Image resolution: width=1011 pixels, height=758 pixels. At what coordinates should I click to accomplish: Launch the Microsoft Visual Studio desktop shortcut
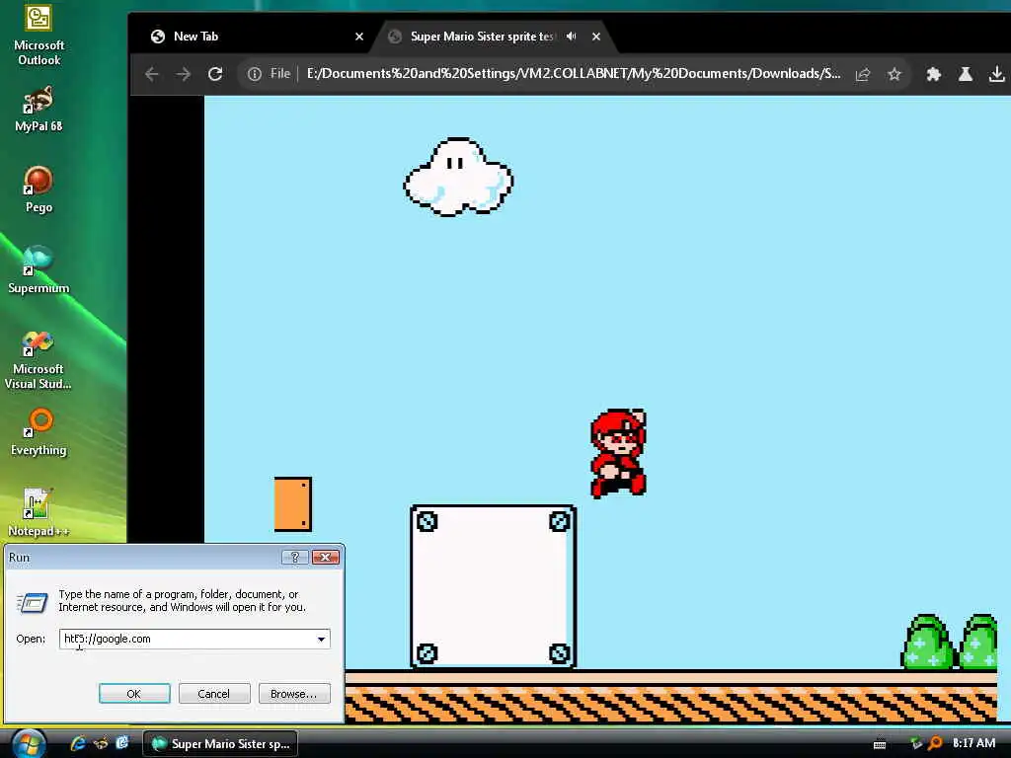tap(39, 359)
